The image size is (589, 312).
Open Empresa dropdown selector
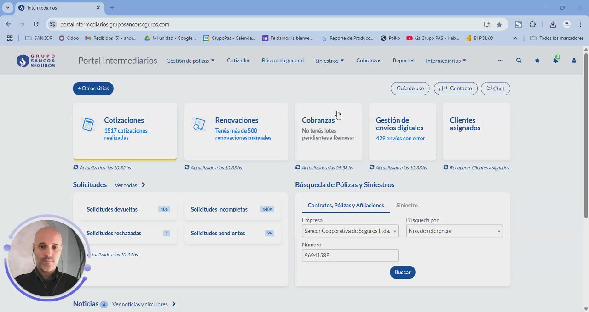pos(350,231)
